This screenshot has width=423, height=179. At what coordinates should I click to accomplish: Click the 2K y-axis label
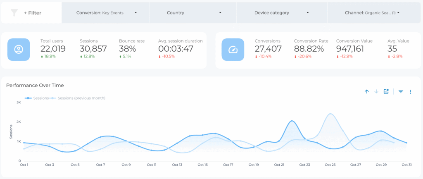tap(19, 122)
